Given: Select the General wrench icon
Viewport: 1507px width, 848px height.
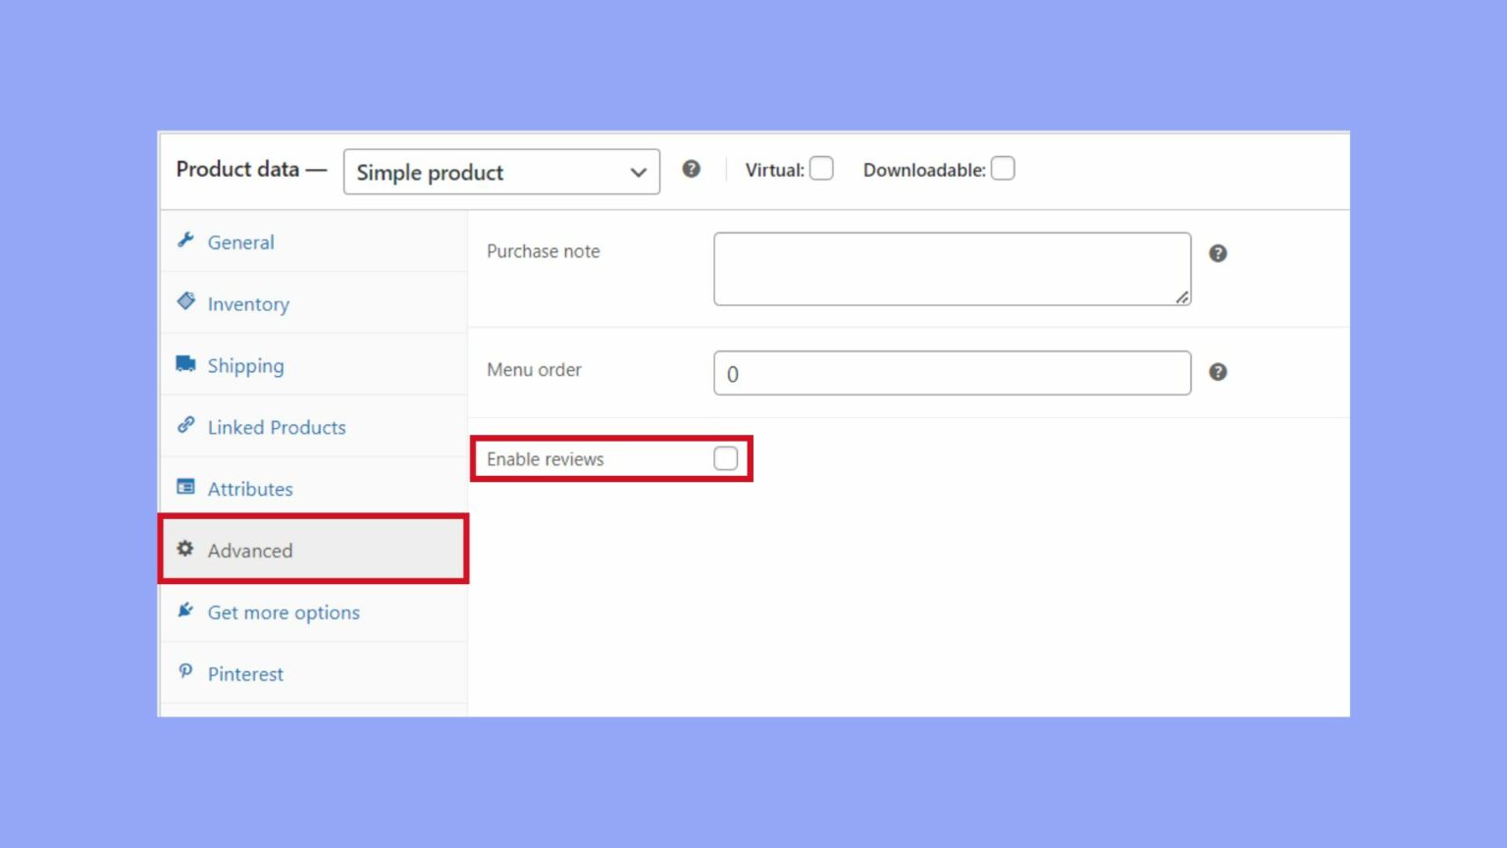Looking at the screenshot, I should point(186,239).
